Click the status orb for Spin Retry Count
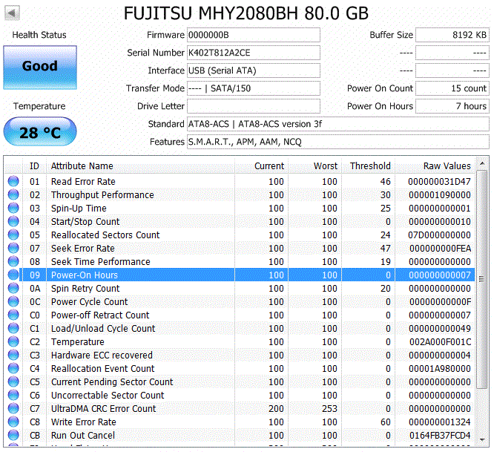Screen dimensions: 494x452 (x=13, y=288)
